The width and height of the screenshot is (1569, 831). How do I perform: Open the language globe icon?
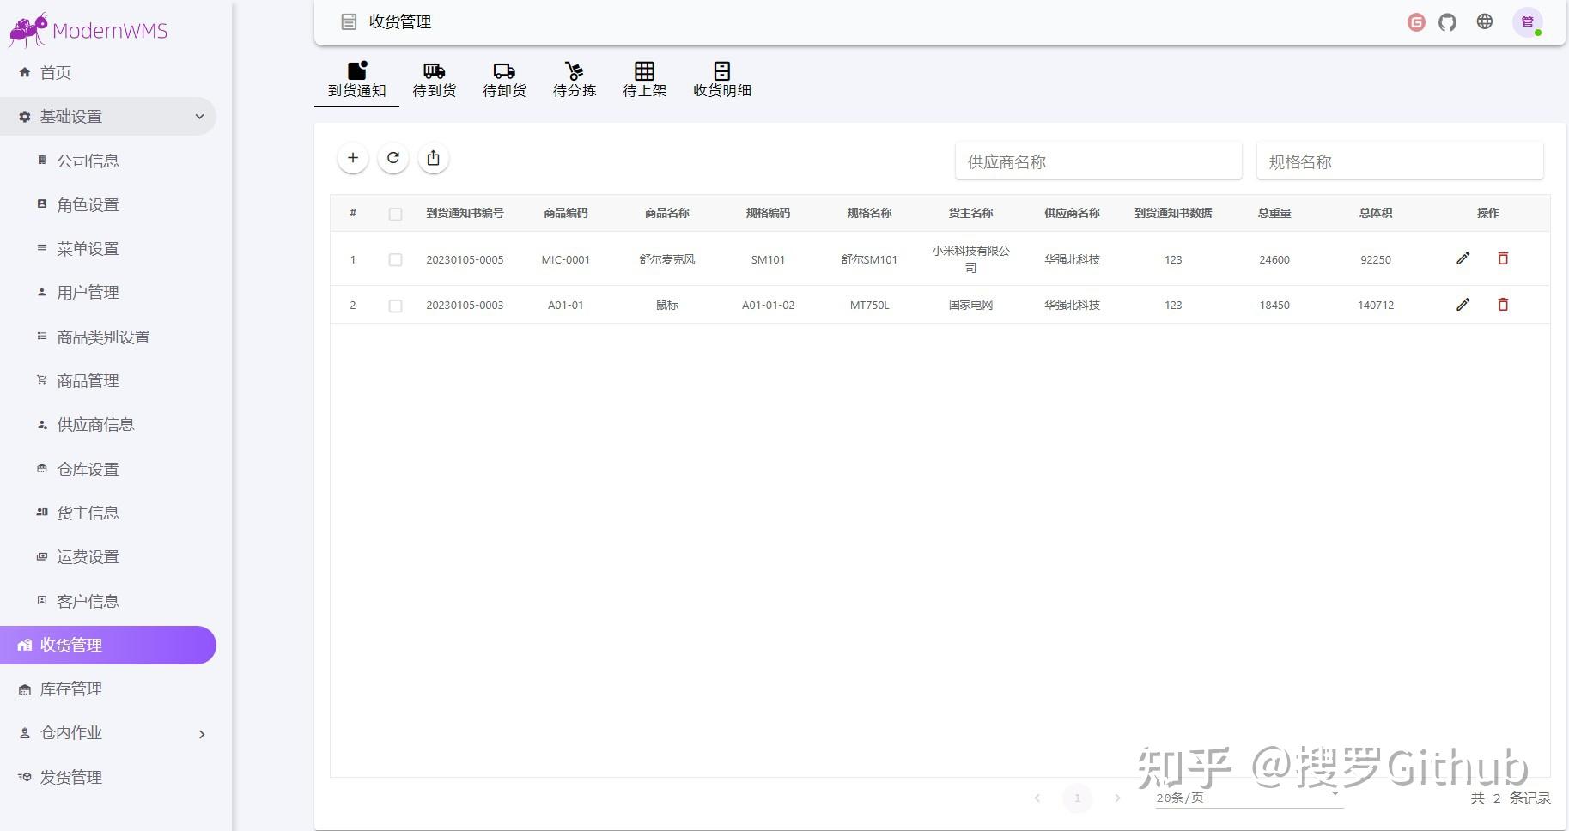click(1485, 21)
